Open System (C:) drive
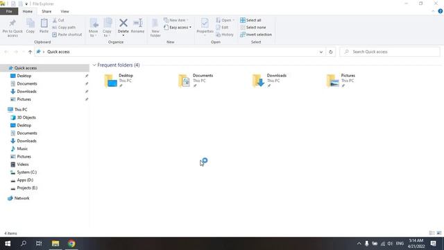Screen dimensions: 444x250 24,172
